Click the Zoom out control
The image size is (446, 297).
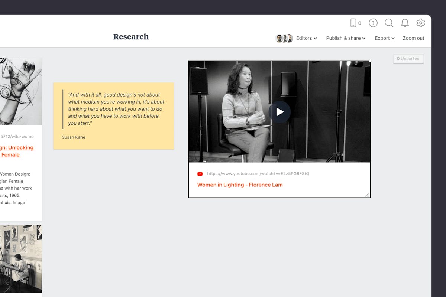pyautogui.click(x=413, y=38)
